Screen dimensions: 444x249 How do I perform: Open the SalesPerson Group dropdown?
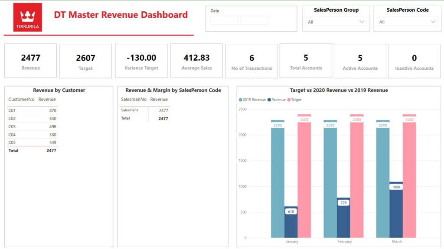[x=336, y=22]
